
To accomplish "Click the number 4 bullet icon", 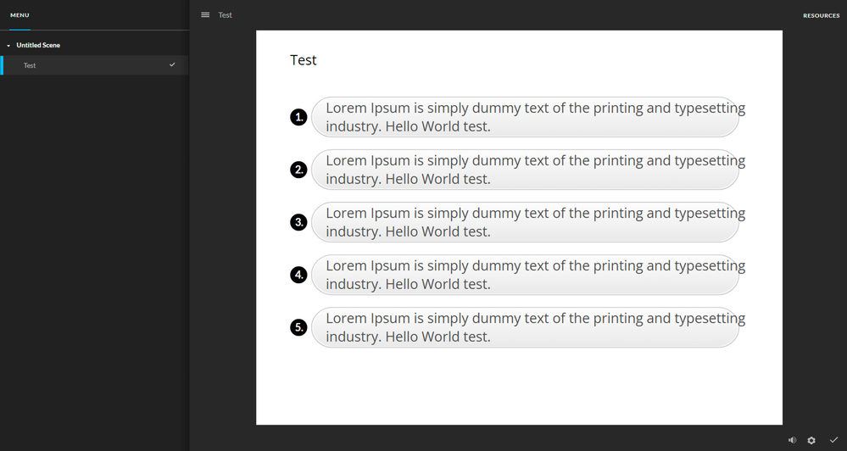I will tap(298, 275).
